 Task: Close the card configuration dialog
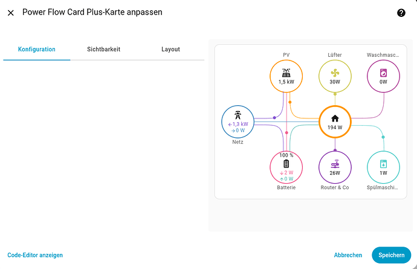click(11, 12)
